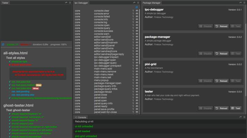Screen dimensions: 247x138
Task: Open the Ipc Debugger panel menu icon
Action: (x=138, y=3)
